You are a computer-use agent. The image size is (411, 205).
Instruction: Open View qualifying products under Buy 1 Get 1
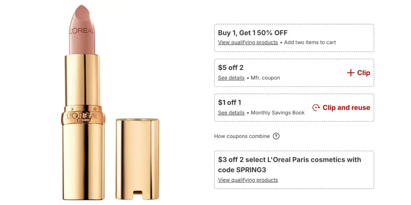pyautogui.click(x=248, y=42)
